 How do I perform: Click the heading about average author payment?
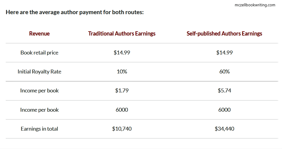point(75,12)
